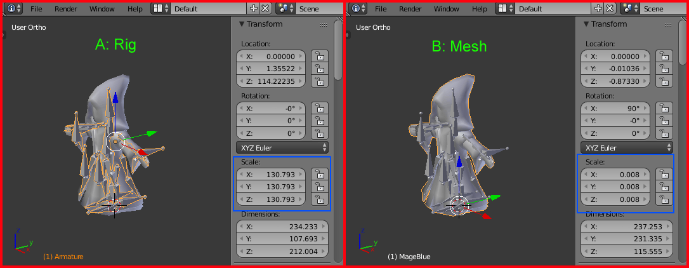
Task: Toggle the Location X lock in Rig panel
Action: pyautogui.click(x=320, y=57)
